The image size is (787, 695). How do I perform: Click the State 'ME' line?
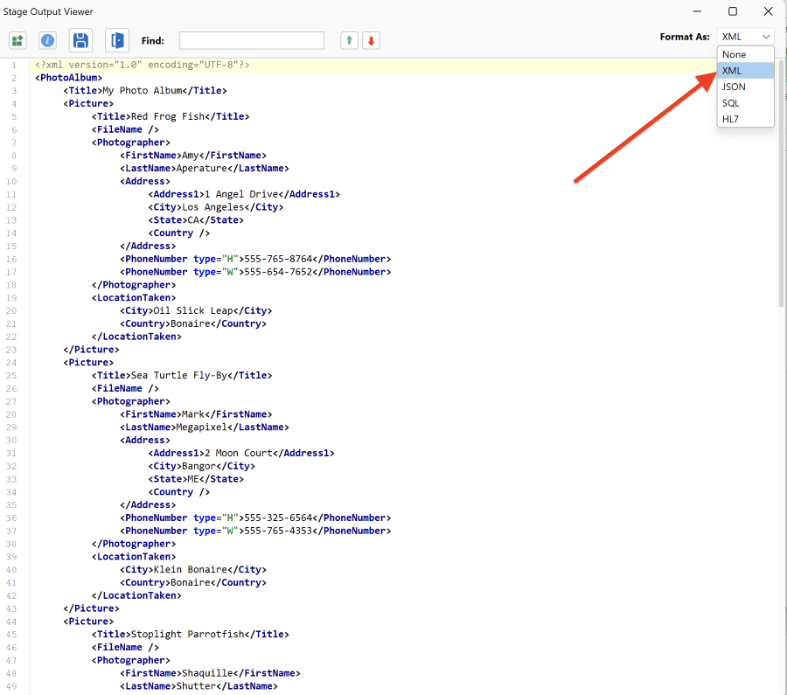click(x=196, y=479)
